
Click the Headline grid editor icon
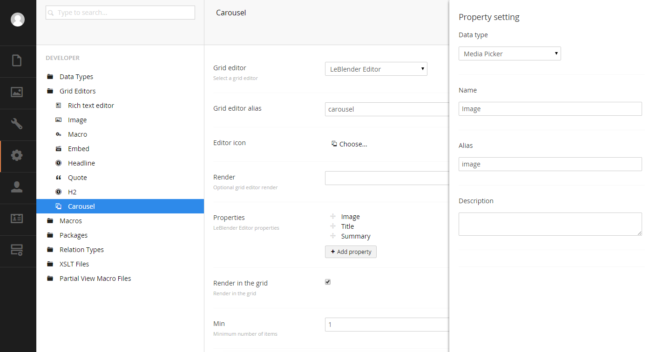pyautogui.click(x=58, y=163)
